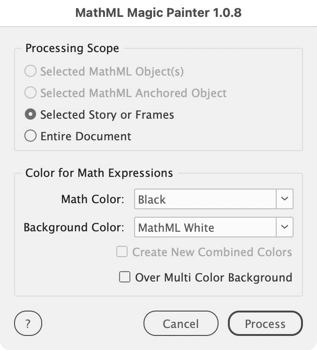317x350 pixels.
Task: Click the 'Background Color:' field label
Action: click(74, 228)
